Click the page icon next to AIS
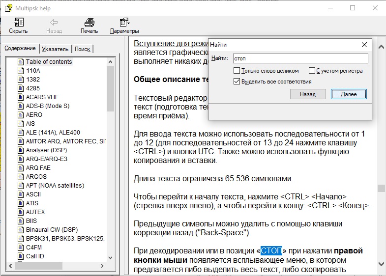This screenshot has width=386, height=276. 21,124
